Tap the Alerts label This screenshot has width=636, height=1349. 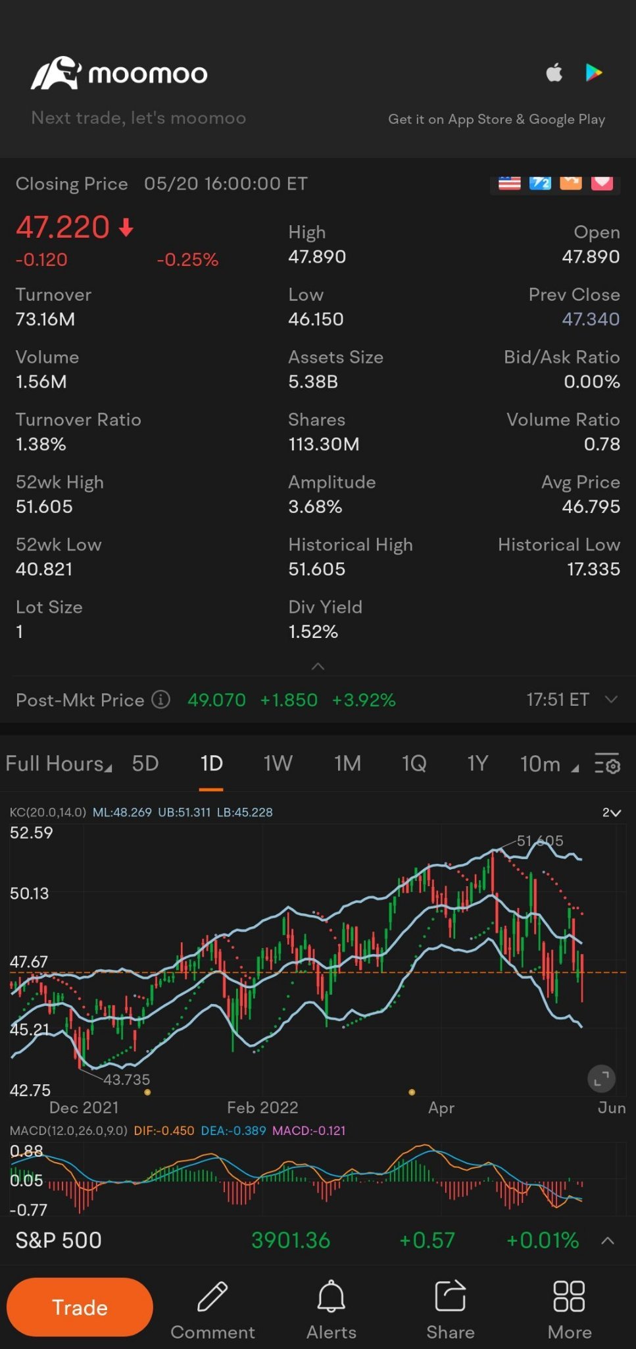(x=331, y=1333)
